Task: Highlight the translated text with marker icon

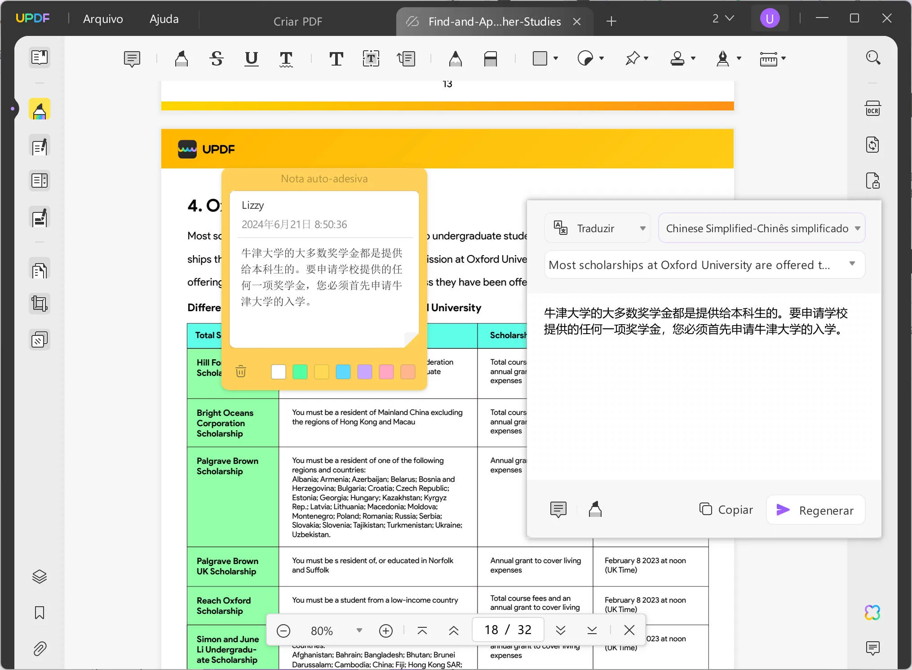Action: tap(595, 509)
